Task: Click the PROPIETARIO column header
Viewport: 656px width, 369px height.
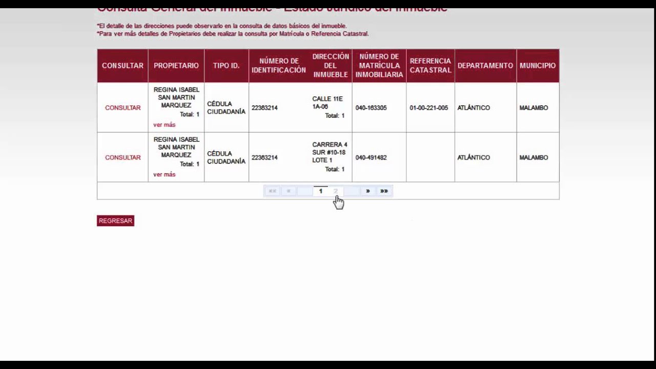Action: [x=176, y=66]
